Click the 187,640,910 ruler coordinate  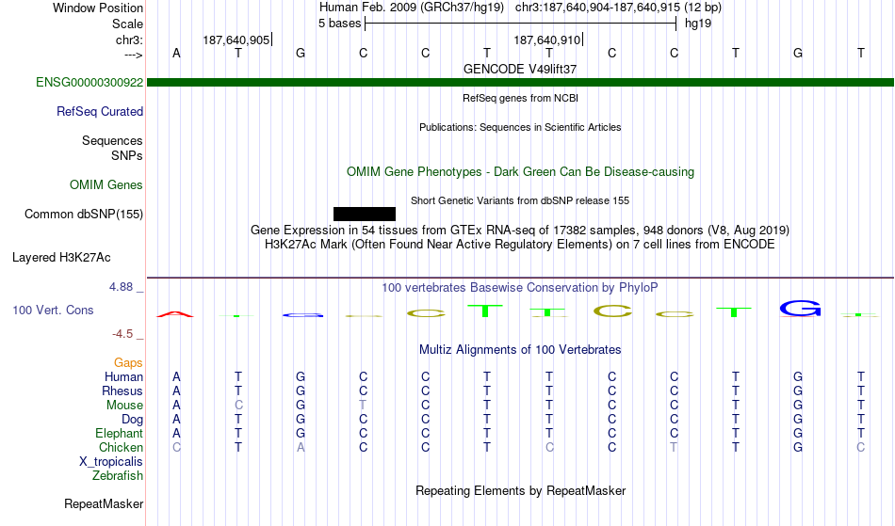tap(546, 40)
